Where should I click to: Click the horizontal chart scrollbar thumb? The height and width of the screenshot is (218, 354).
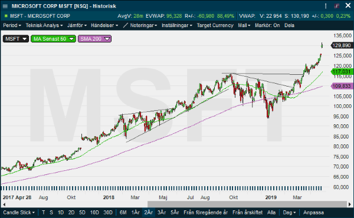tap(247, 204)
